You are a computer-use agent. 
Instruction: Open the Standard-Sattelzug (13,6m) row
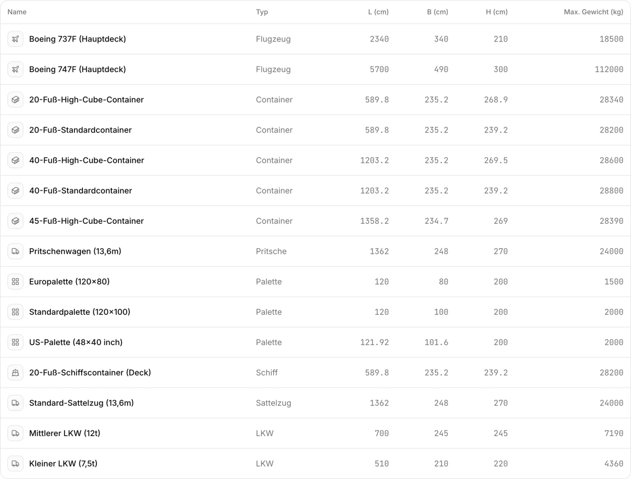tap(315, 403)
